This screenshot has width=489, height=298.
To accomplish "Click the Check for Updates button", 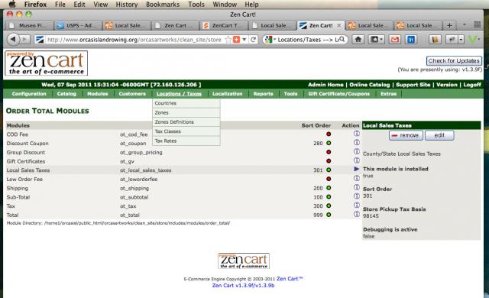I will pos(454,61).
